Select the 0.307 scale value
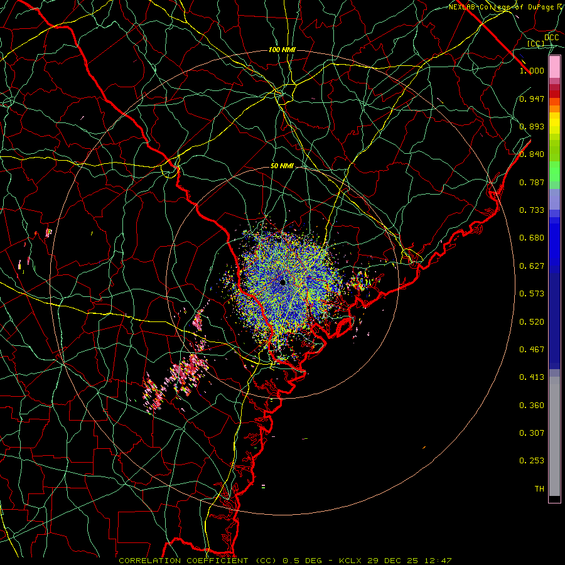Screen dimensions: 565x565 coord(532,433)
